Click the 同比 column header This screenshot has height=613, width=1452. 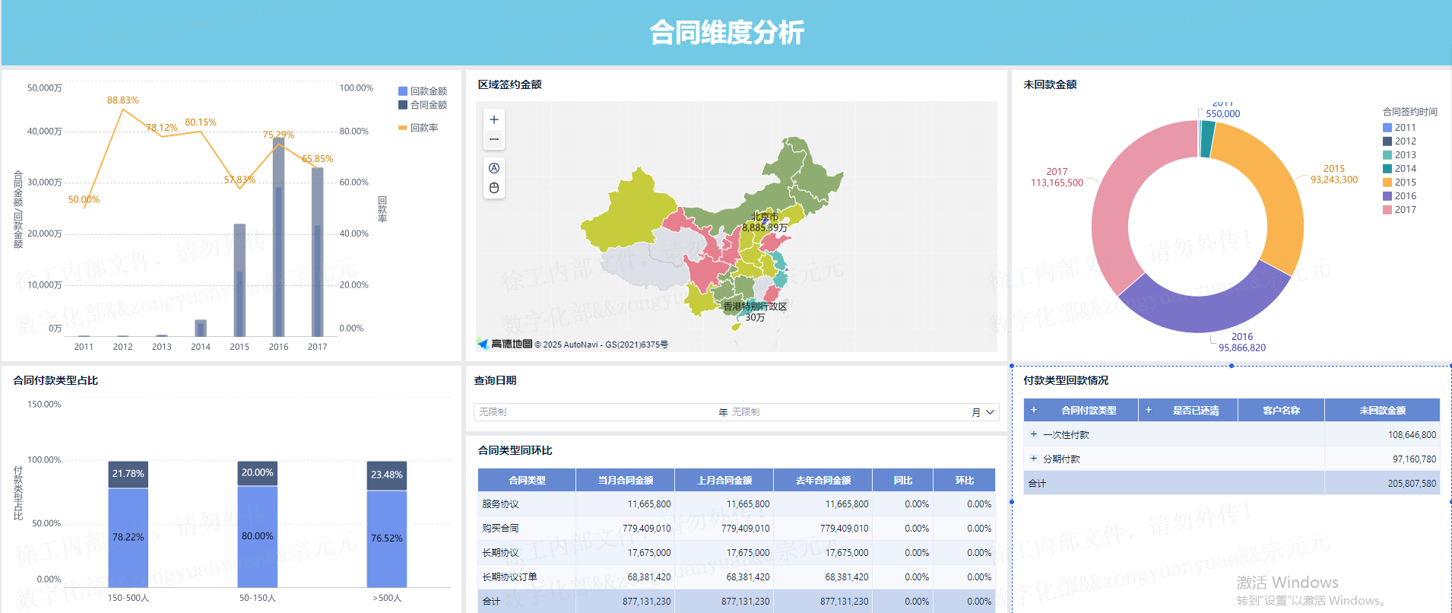[x=902, y=480]
